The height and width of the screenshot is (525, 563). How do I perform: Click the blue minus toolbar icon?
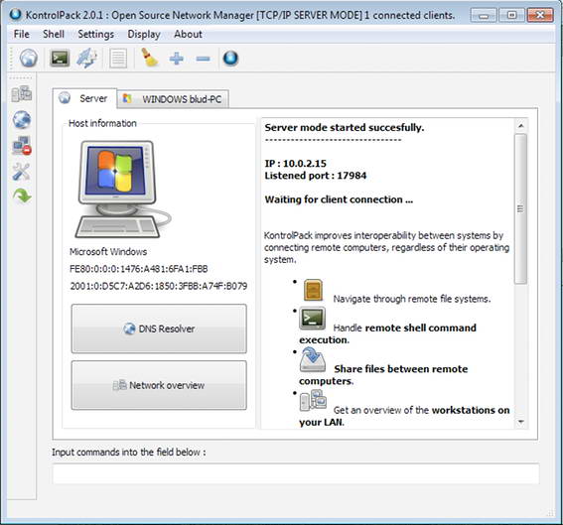coord(203,59)
